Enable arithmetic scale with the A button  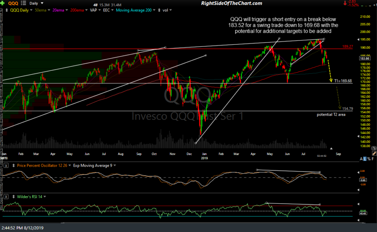point(361,159)
